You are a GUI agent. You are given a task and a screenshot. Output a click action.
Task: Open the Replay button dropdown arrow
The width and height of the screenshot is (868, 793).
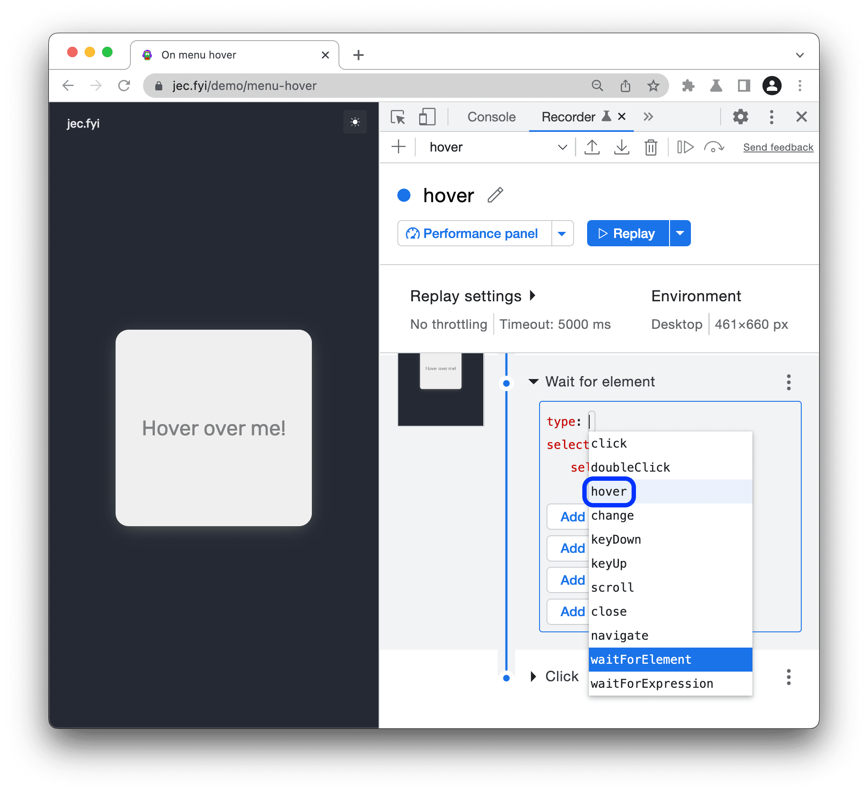pos(681,233)
